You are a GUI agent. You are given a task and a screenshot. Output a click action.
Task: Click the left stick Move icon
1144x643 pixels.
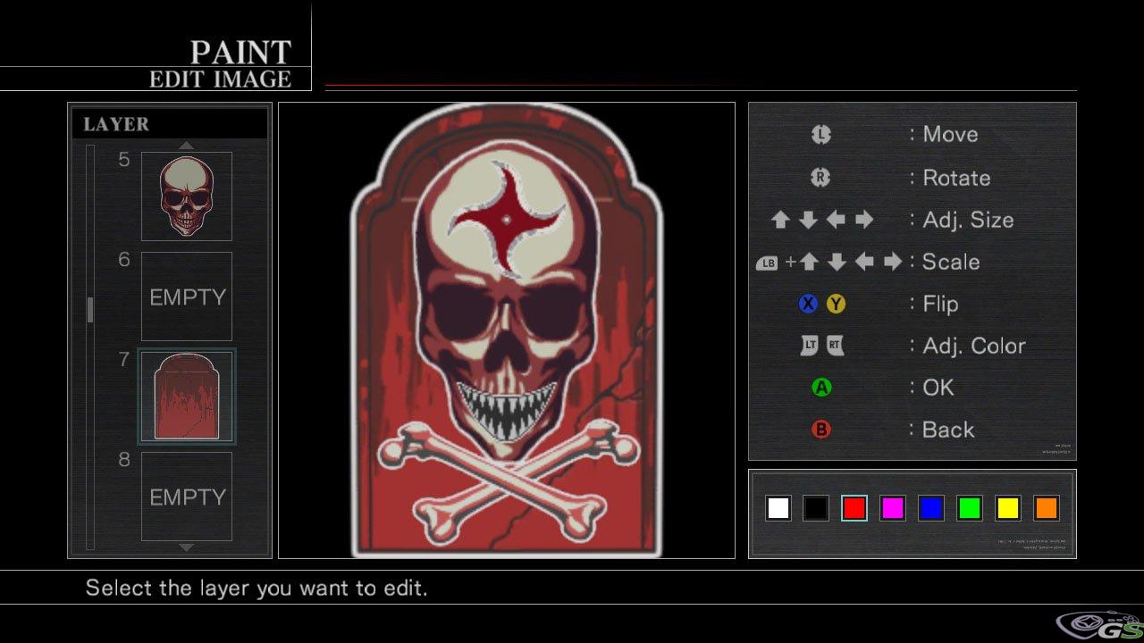821,135
